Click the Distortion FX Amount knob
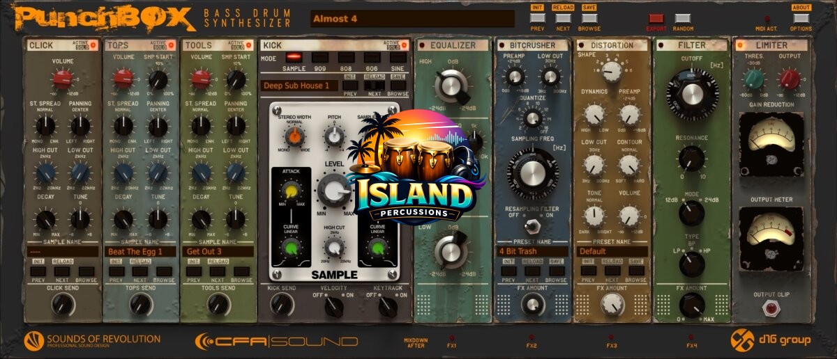The image size is (837, 359). point(612,303)
